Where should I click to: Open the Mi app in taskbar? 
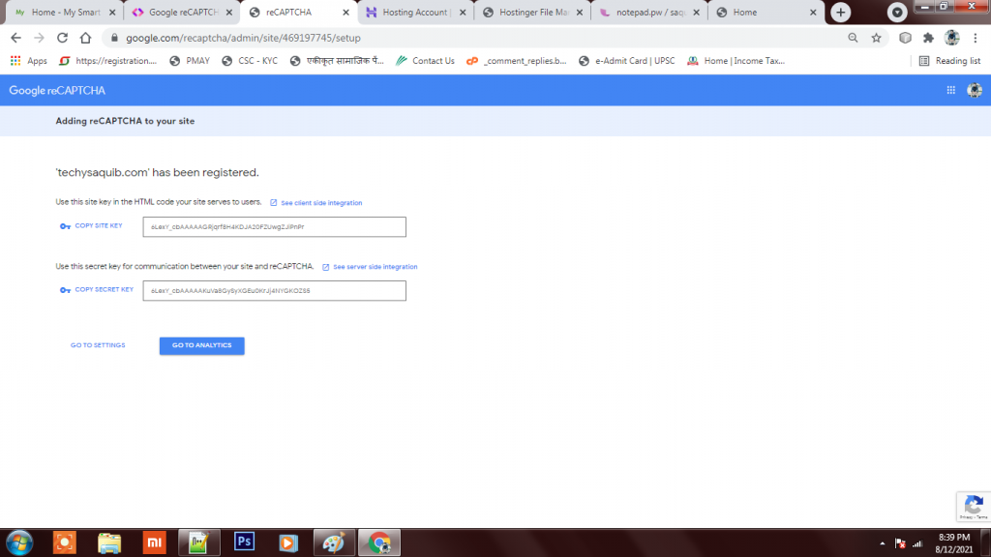point(154,542)
